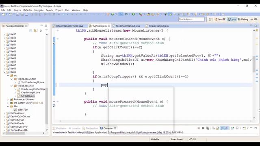Click Pin Console icon
Screen dimensions: 260x146
(x=232, y=128)
